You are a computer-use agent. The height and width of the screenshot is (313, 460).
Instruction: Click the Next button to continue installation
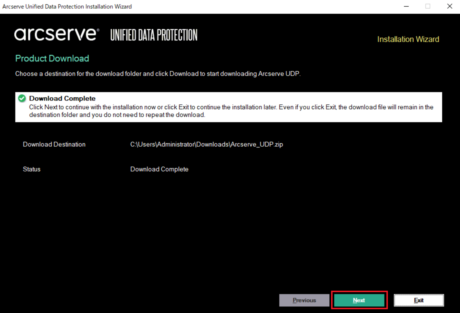coord(359,300)
